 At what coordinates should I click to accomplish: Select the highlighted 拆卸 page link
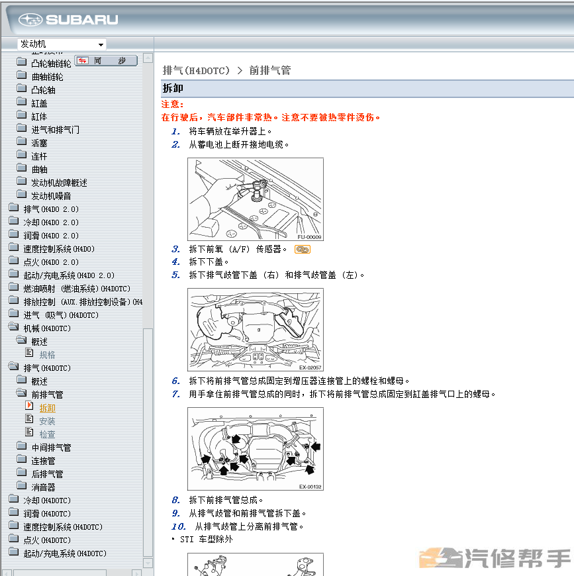point(47,408)
